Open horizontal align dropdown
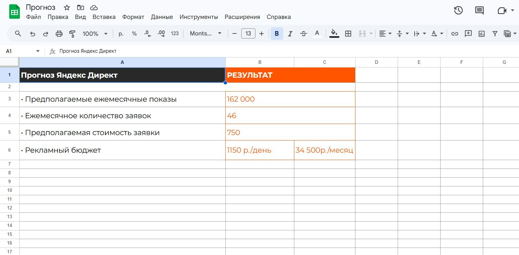The height and width of the screenshot is (255, 519). point(385,33)
